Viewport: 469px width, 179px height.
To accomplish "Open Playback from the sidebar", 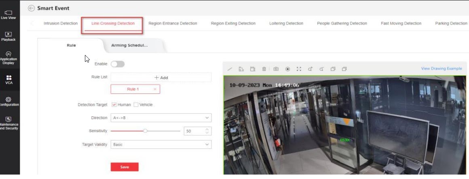I will [x=8, y=36].
